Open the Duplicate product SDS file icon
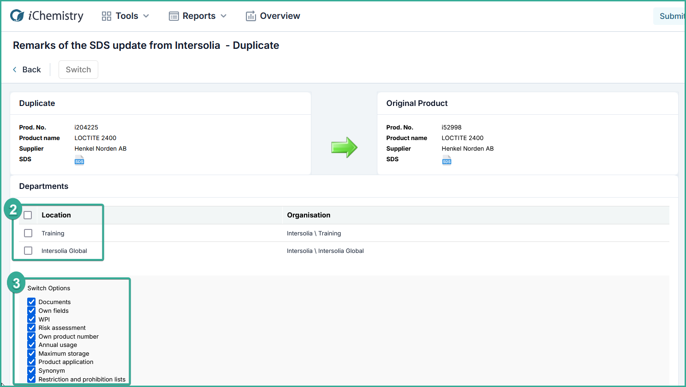 point(79,160)
